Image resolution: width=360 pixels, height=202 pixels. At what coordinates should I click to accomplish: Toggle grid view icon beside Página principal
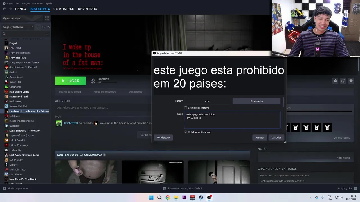(47, 18)
